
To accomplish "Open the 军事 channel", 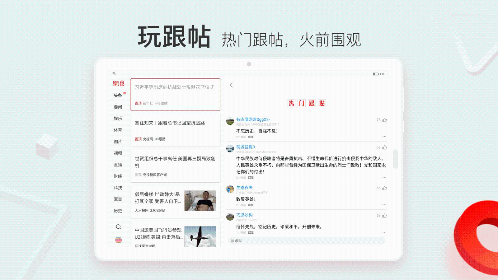I will [118, 199].
